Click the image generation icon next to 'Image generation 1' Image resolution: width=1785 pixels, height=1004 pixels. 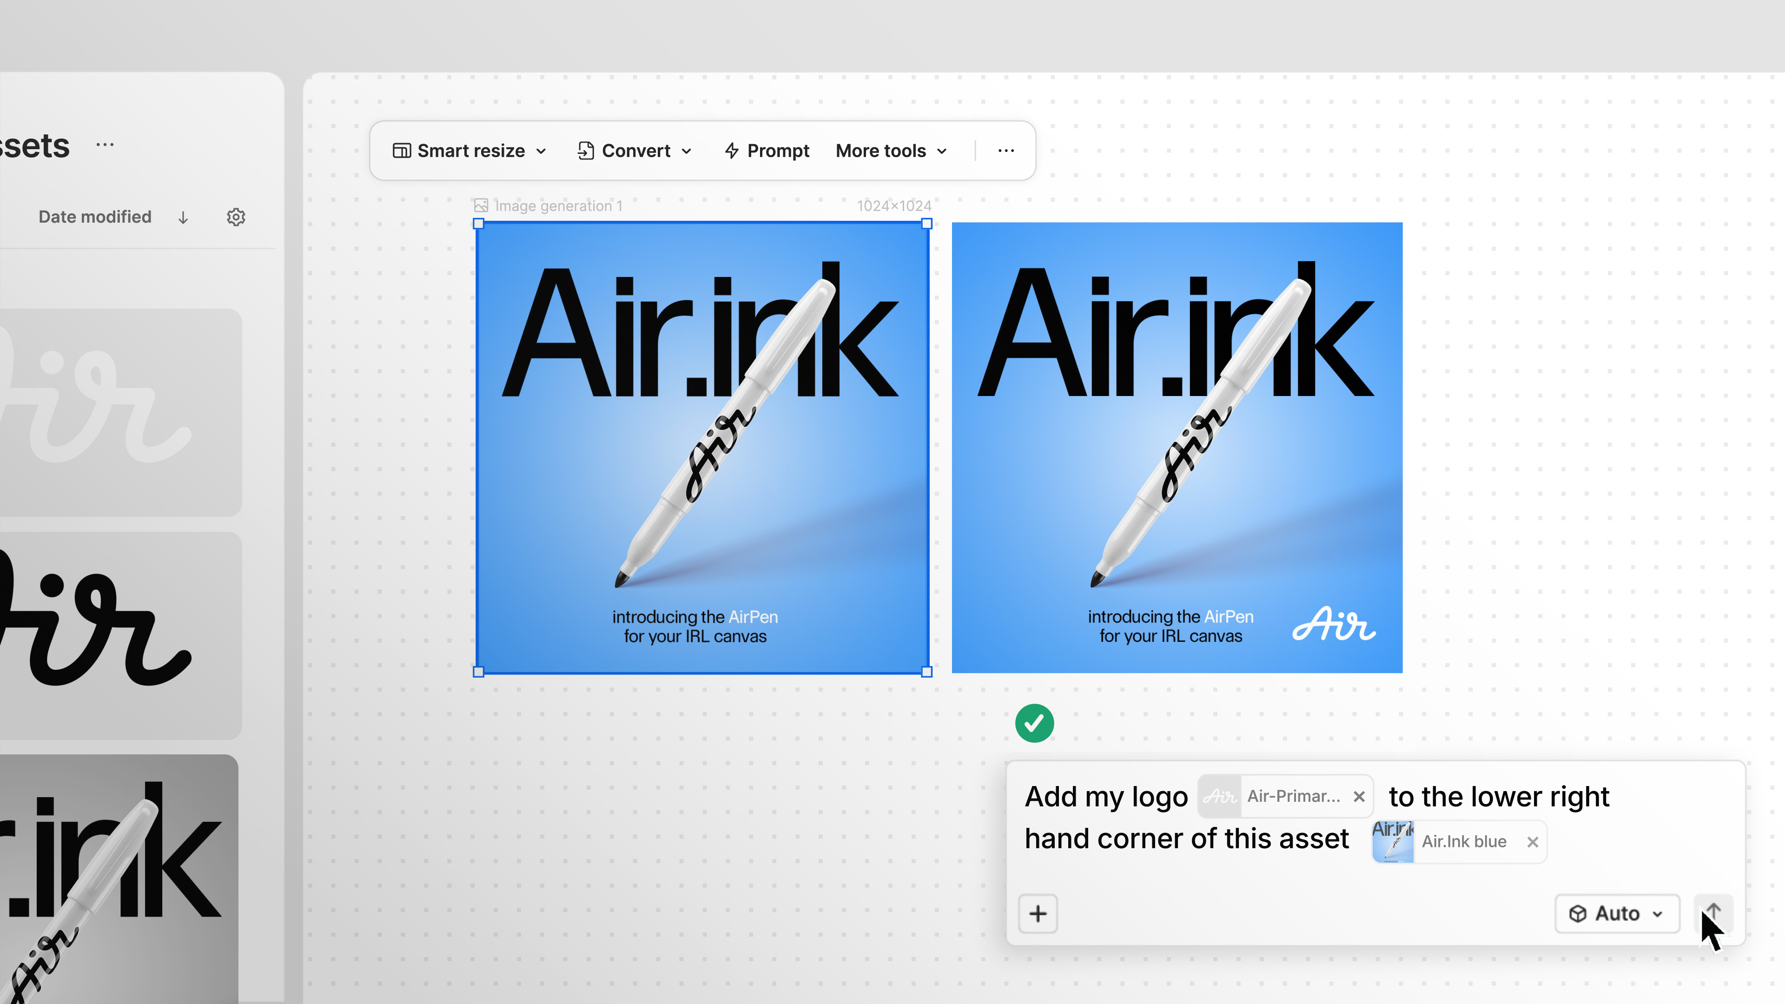coord(481,205)
